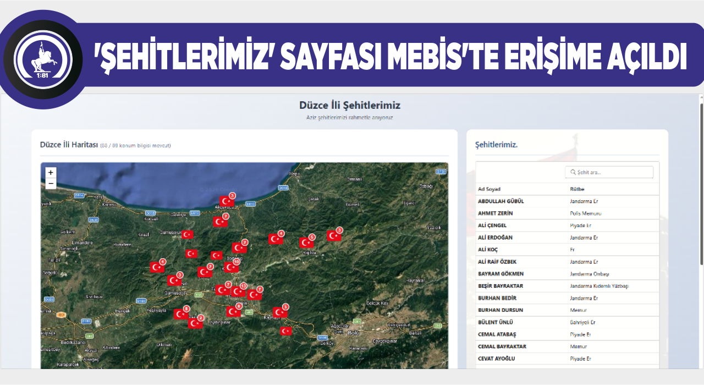
Task: Click inside the 'Şehit ara...' search field
Action: click(x=609, y=172)
